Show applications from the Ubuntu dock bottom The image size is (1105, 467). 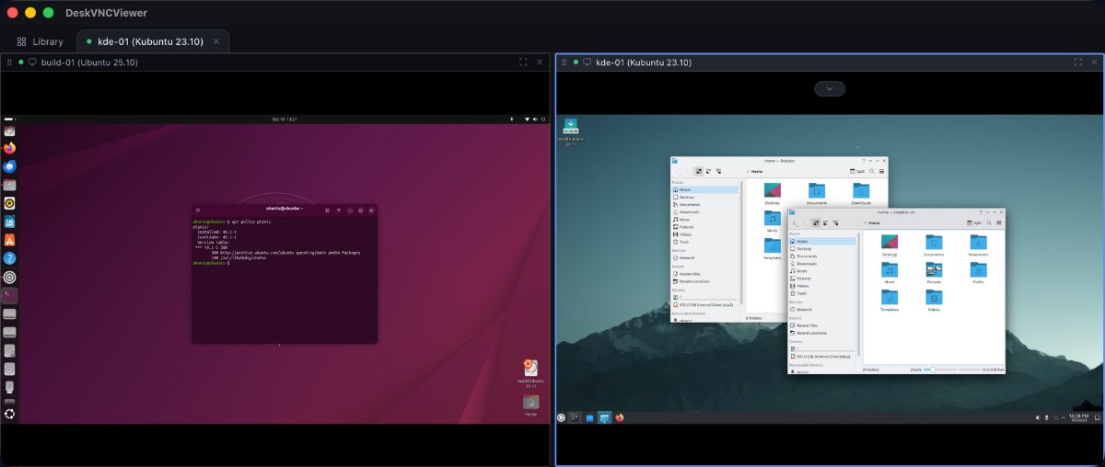[x=9, y=414]
